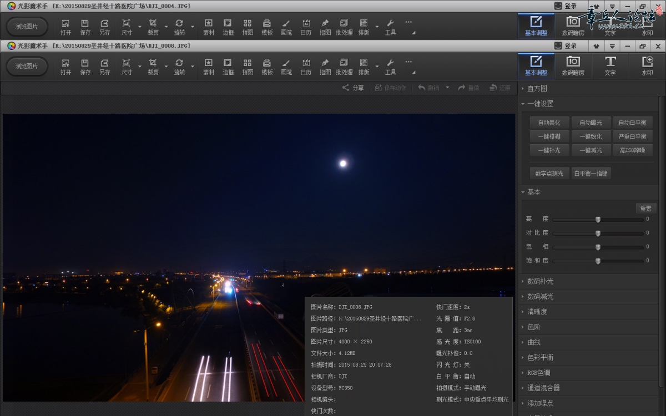Click 浏览图片 in the DJI_0008 window
The width and height of the screenshot is (666, 416).
pos(27,67)
